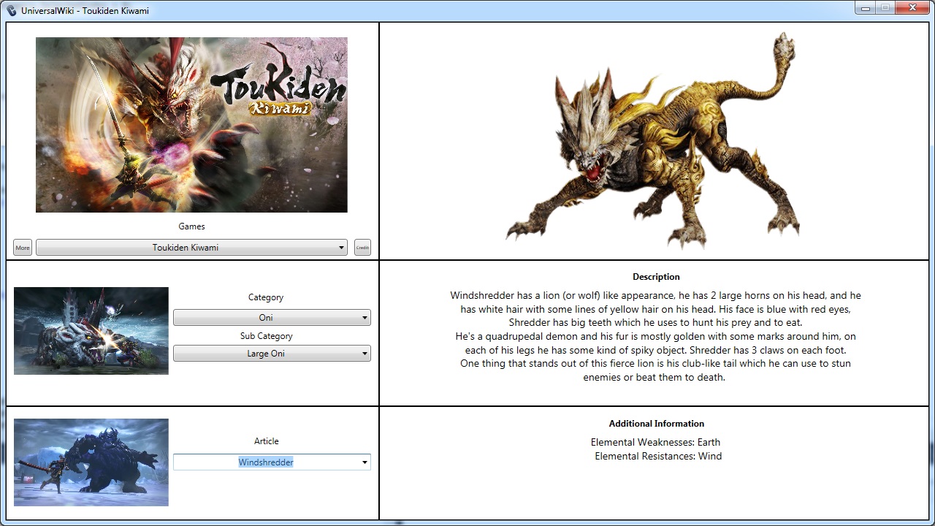Open the Toukiden Kiwami games dropdown
The height and width of the screenshot is (526, 935).
click(191, 248)
